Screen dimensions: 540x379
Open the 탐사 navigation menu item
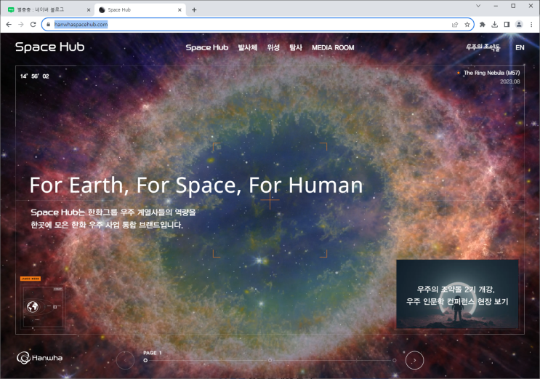296,47
